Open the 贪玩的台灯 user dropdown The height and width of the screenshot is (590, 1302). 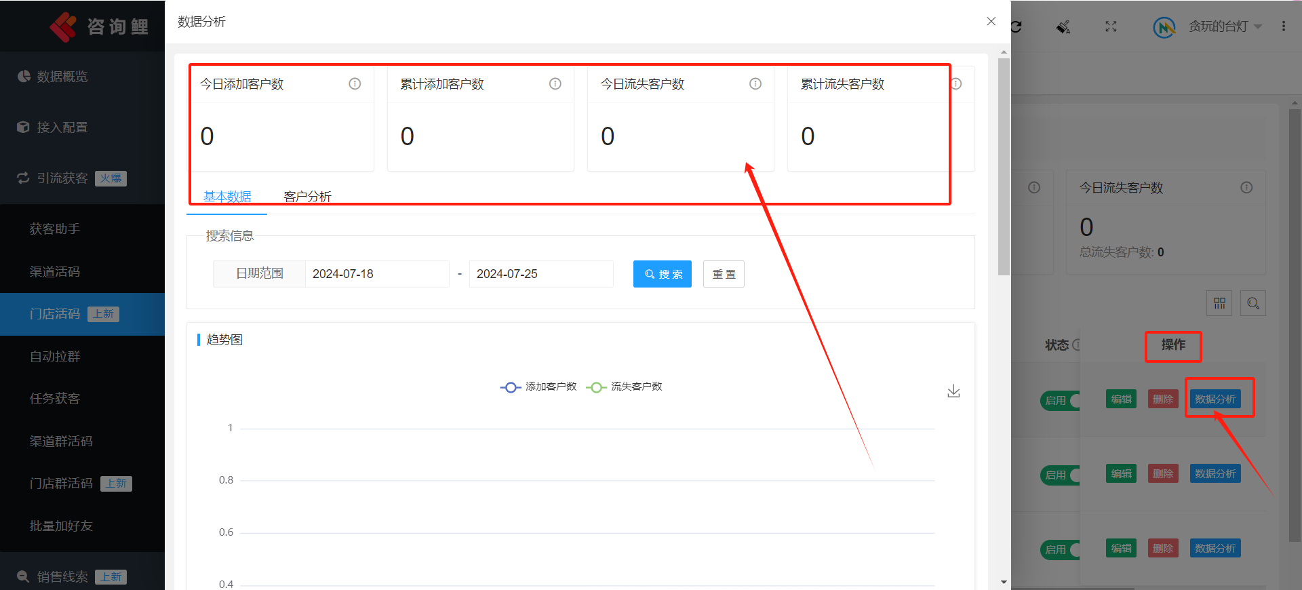[x=1225, y=26]
